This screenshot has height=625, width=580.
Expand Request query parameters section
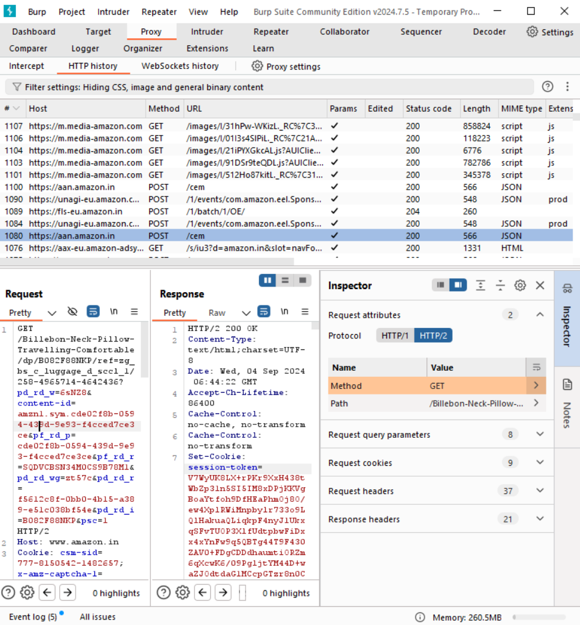coord(540,434)
